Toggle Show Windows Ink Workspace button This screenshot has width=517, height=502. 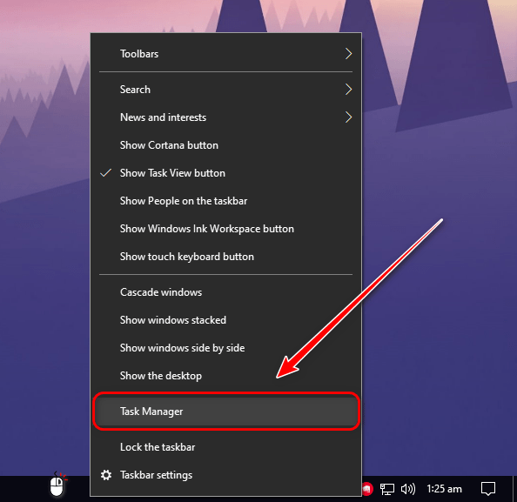pos(225,229)
